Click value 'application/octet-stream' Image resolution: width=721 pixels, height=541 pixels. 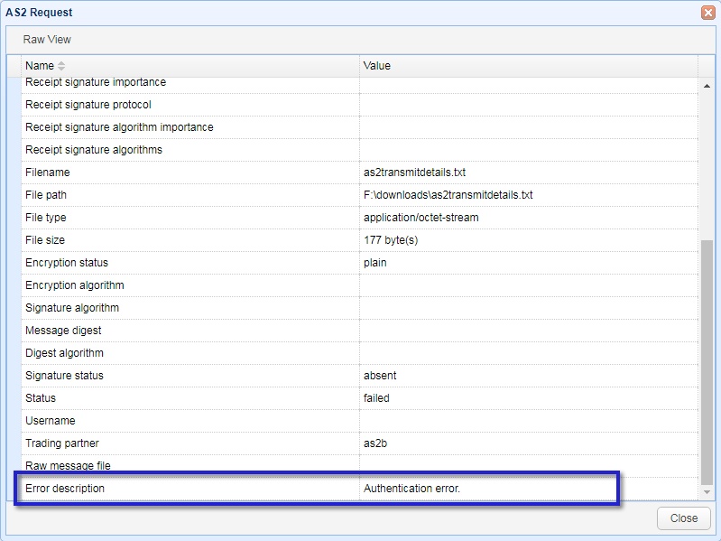pos(421,218)
